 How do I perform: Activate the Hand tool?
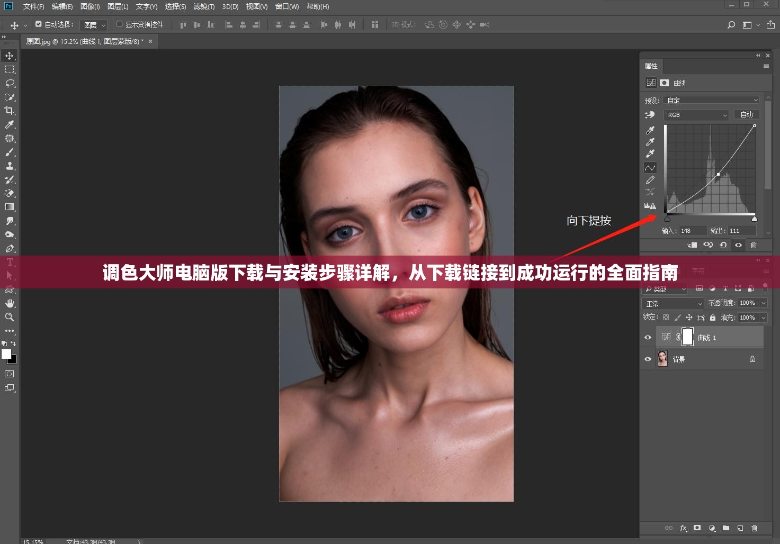coord(10,303)
